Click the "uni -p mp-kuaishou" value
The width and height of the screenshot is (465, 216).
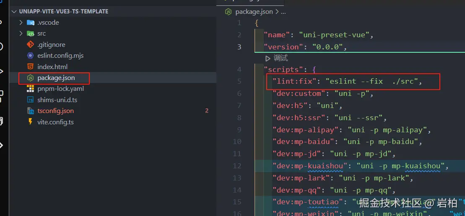coord(401,166)
